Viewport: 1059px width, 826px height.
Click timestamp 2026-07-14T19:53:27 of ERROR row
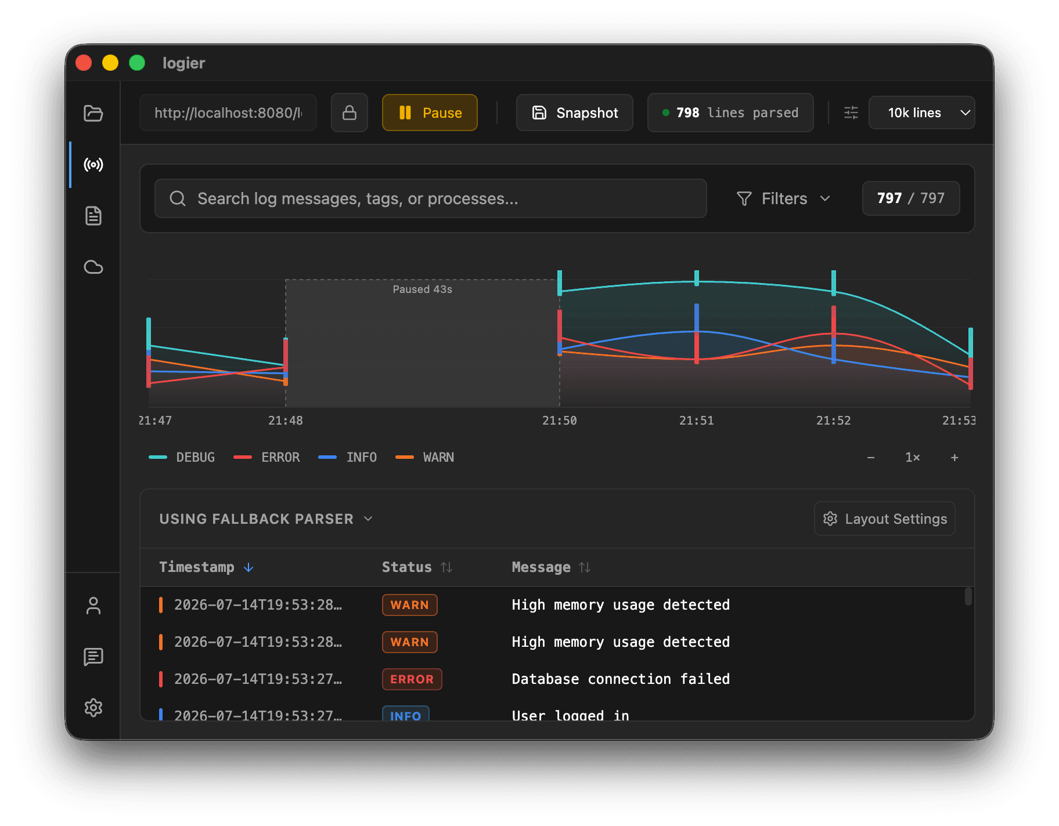[258, 679]
